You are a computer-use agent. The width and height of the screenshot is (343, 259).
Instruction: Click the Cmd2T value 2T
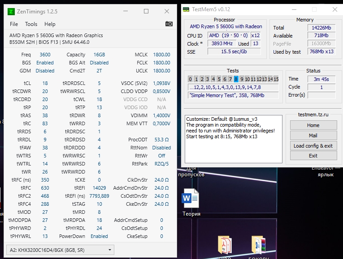(99, 71)
